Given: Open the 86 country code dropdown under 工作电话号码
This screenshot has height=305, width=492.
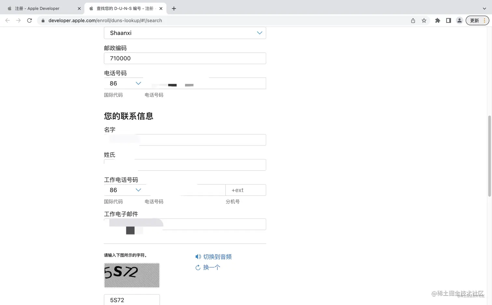Looking at the screenshot, I should [x=124, y=190].
